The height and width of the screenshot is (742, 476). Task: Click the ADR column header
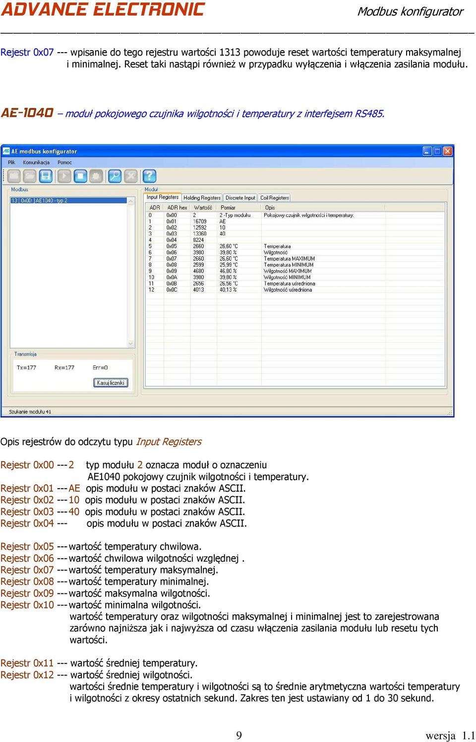pos(155,208)
